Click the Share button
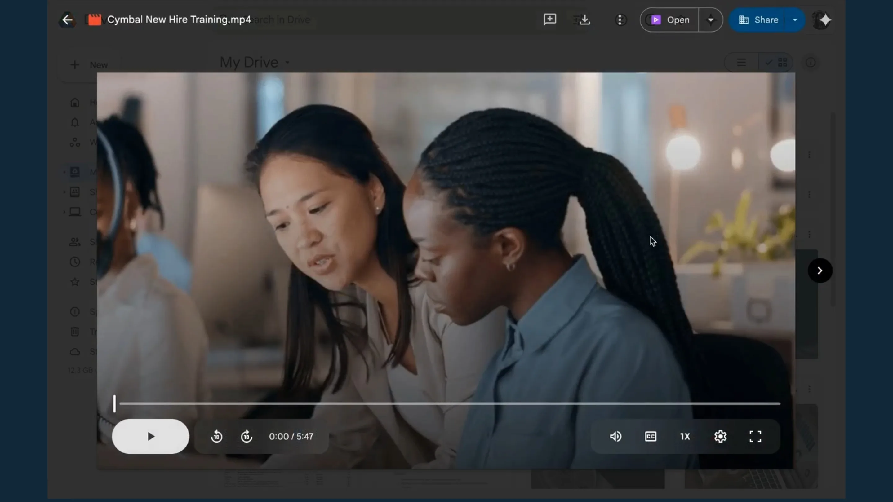 [758, 20]
